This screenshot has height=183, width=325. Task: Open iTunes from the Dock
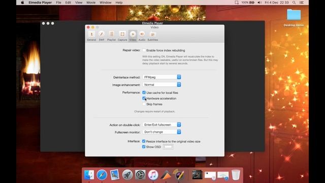click(153, 175)
